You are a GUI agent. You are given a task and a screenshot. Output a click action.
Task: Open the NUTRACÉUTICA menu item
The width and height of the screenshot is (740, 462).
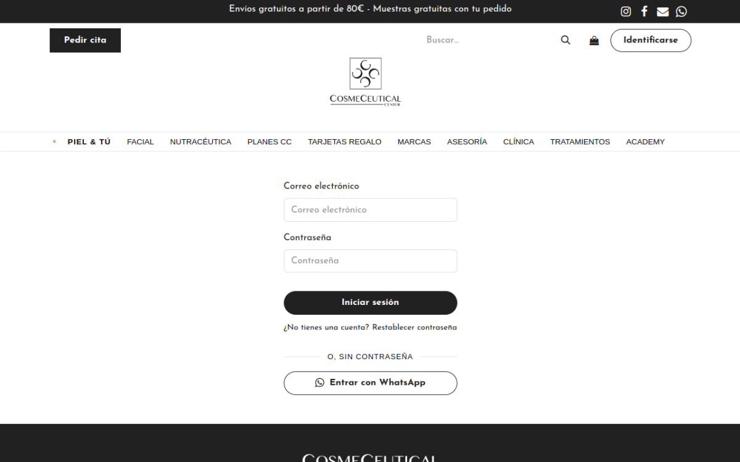click(x=200, y=142)
